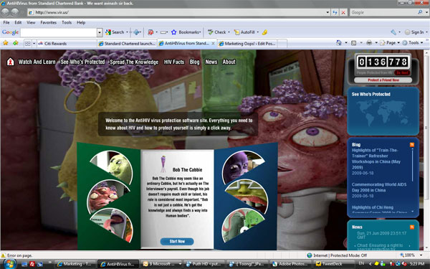Click the Google Toolbar search input
This screenshot has height=269, width=430.
coord(59,32)
